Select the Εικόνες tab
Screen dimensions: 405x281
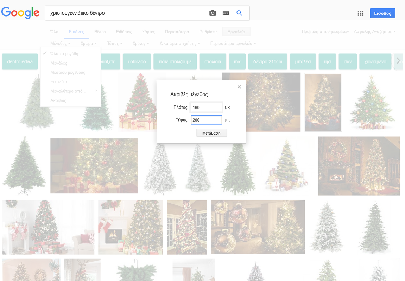(x=76, y=32)
